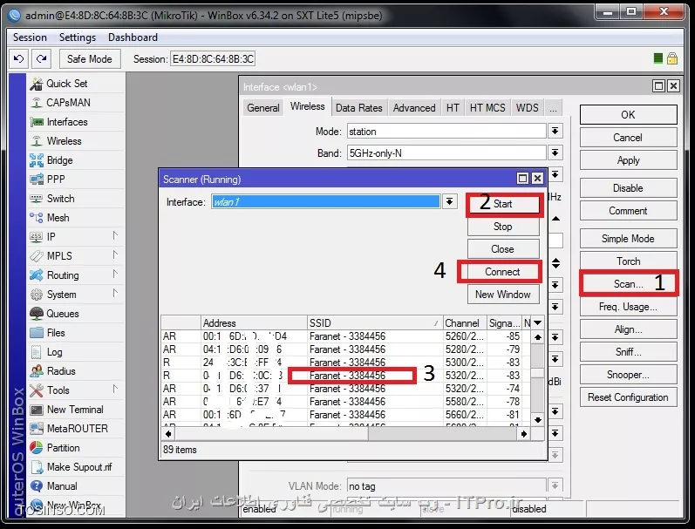Switch to the Data Rates tab

click(358, 108)
